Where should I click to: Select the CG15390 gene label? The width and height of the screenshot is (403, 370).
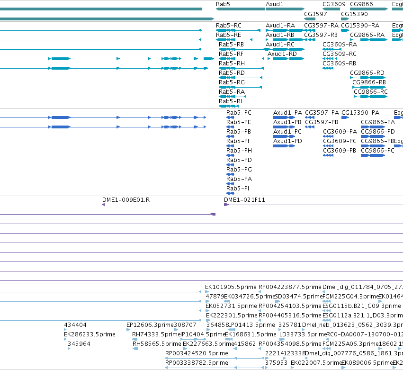(x=354, y=14)
